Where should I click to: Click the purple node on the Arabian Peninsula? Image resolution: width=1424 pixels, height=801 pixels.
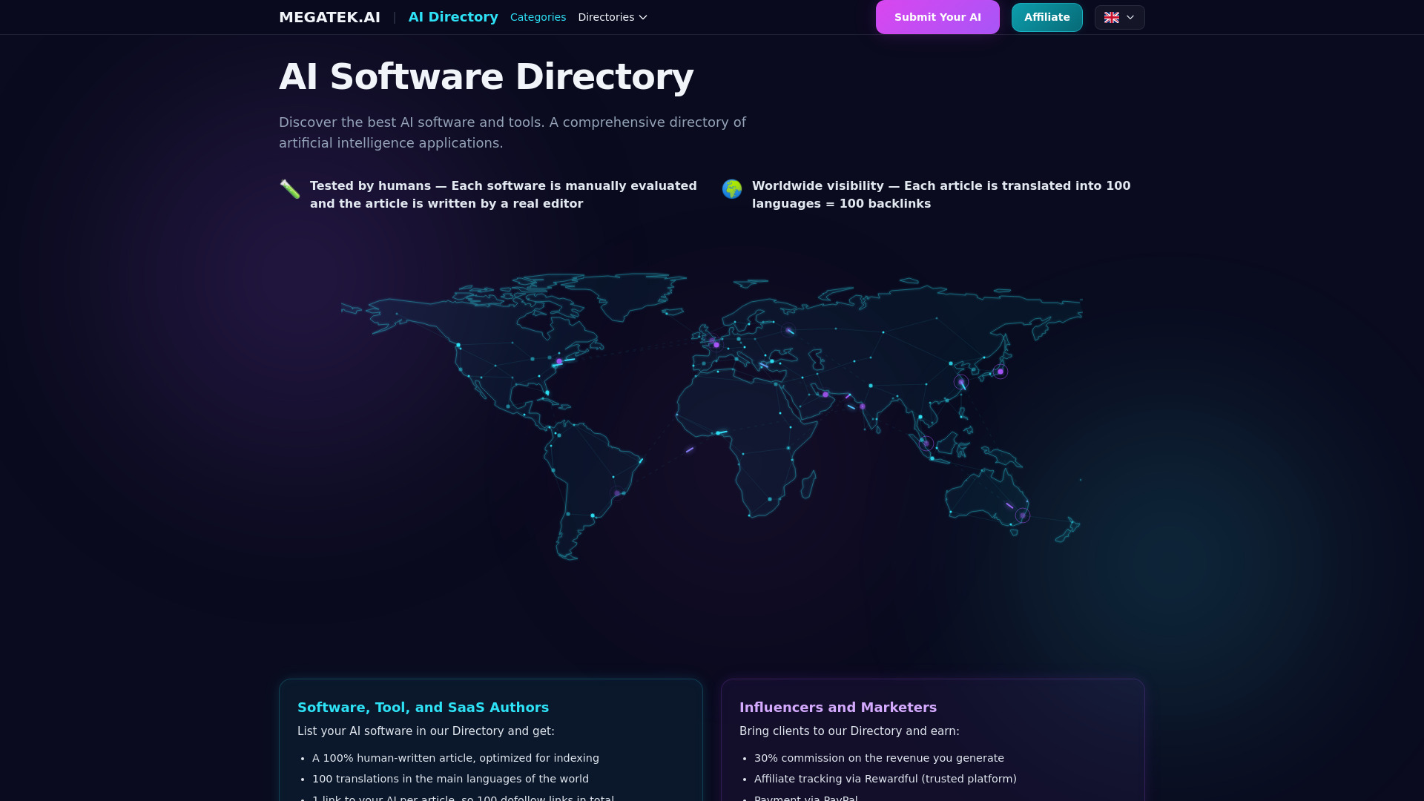[825, 395]
